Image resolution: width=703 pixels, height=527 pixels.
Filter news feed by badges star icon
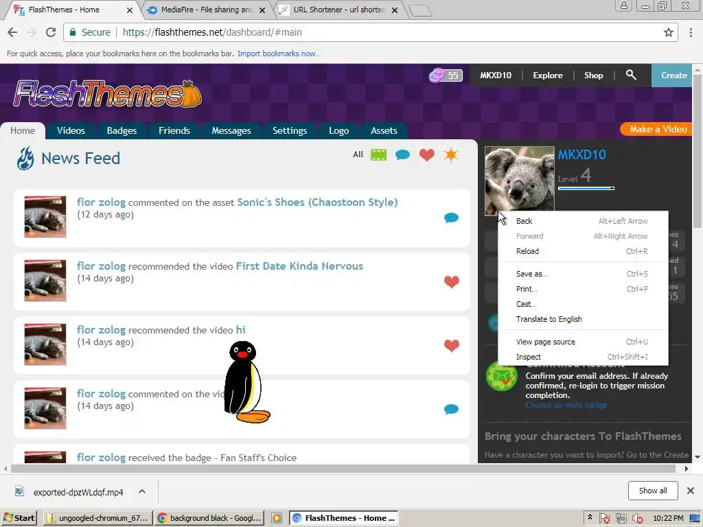pos(450,154)
